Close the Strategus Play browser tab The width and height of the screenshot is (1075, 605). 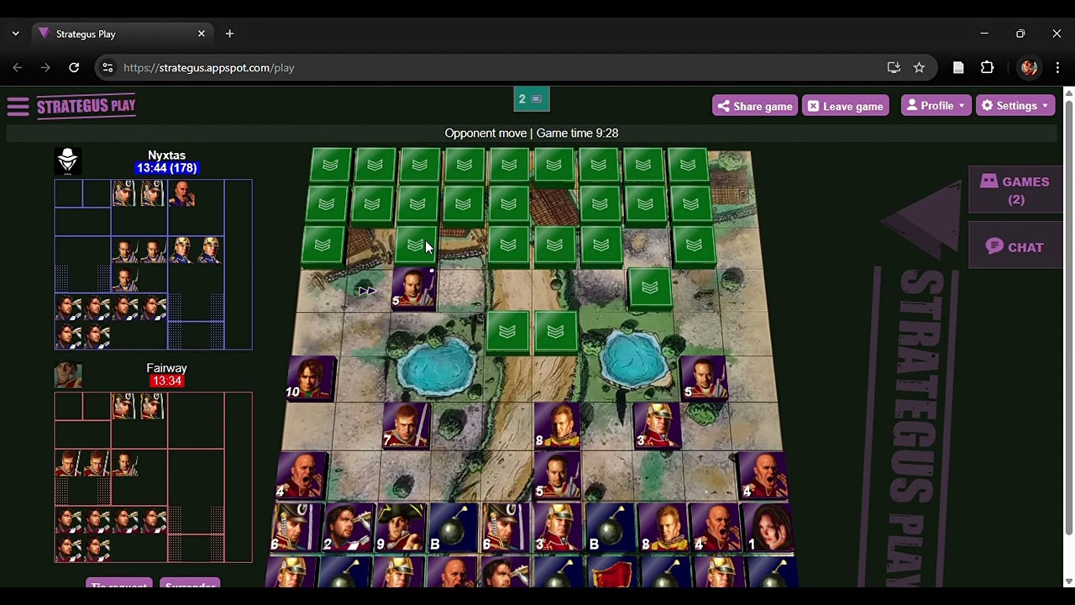pos(202,34)
